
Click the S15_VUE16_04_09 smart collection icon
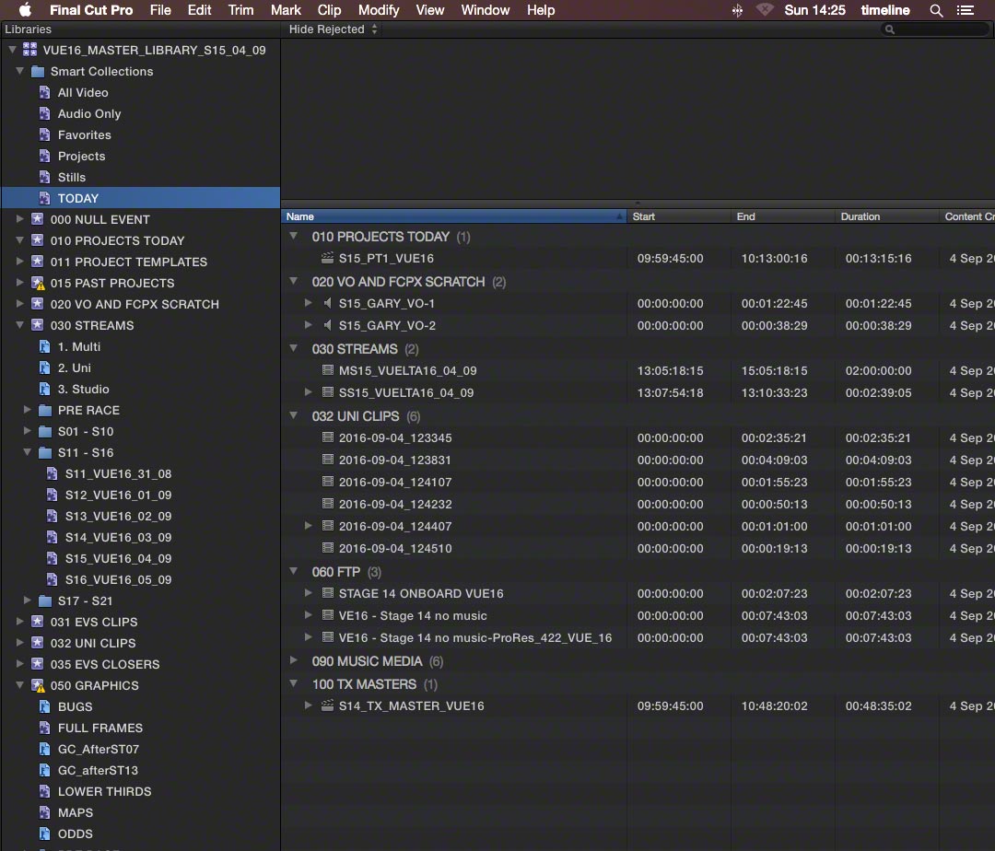[52, 559]
